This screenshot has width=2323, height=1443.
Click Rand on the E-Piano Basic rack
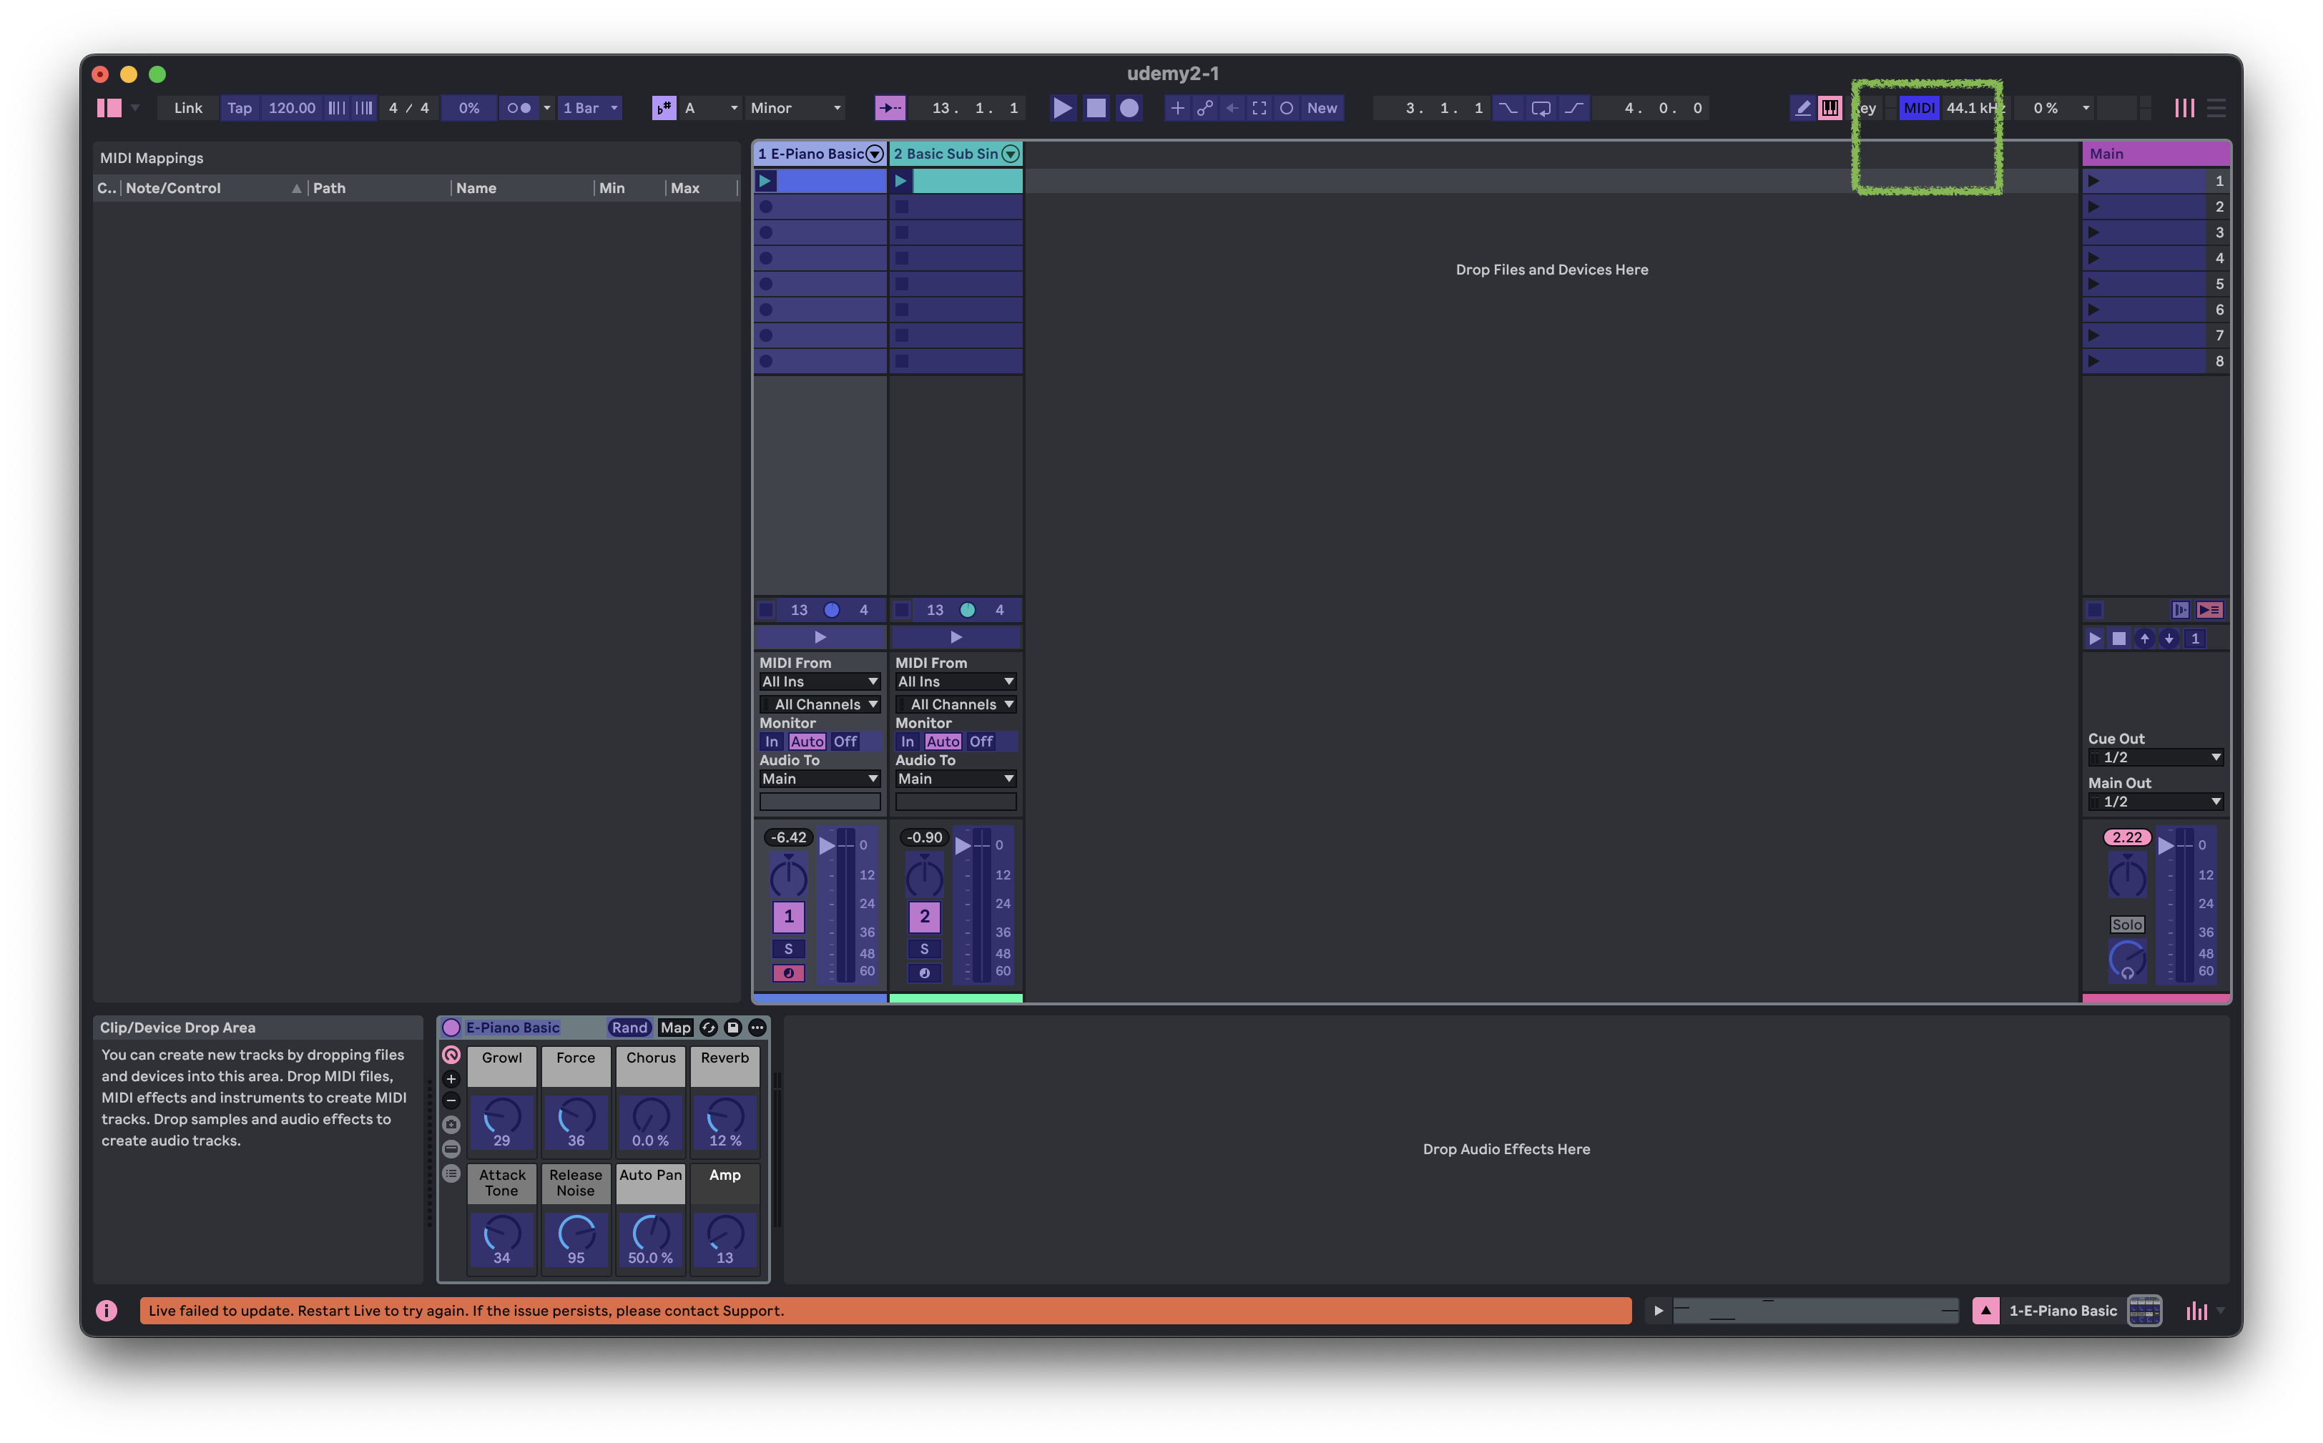coord(629,1028)
